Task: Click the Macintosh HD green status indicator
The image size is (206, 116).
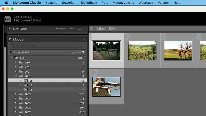Action: (x=11, y=52)
